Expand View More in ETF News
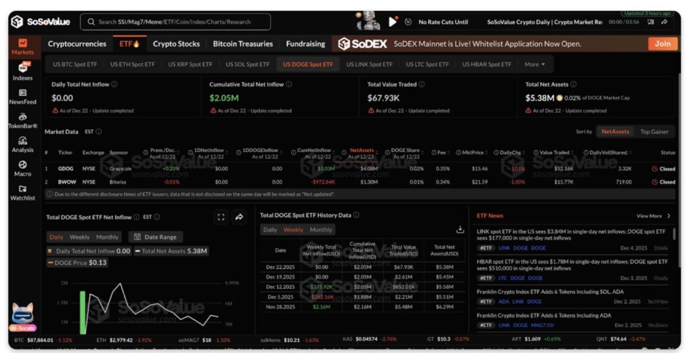 652,216
